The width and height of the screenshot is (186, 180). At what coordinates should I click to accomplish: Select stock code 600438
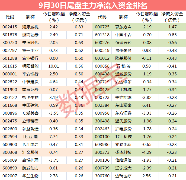click(x=102, y=74)
